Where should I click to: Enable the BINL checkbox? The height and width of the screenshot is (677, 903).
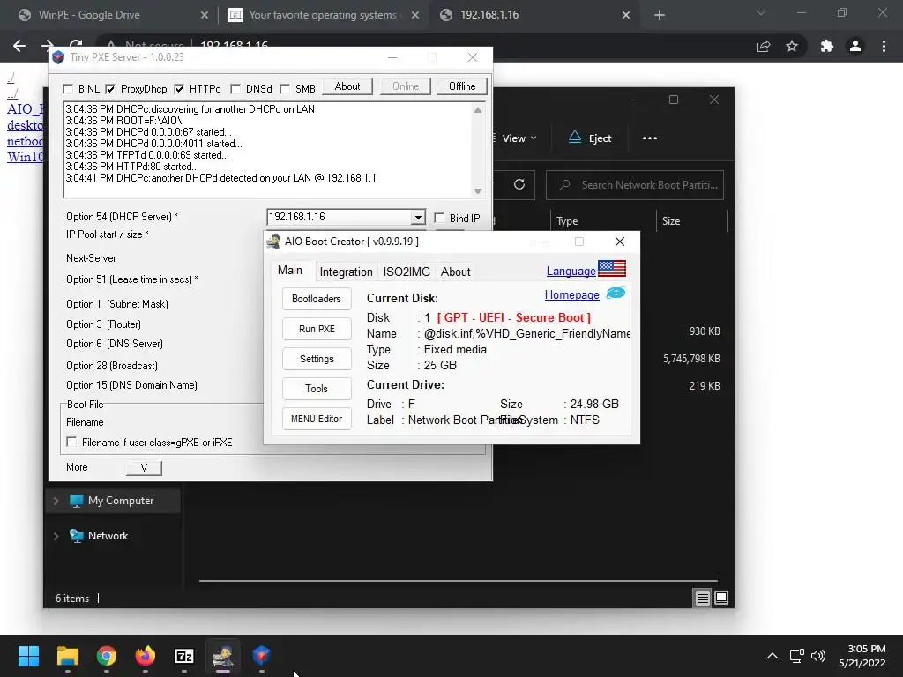point(68,89)
